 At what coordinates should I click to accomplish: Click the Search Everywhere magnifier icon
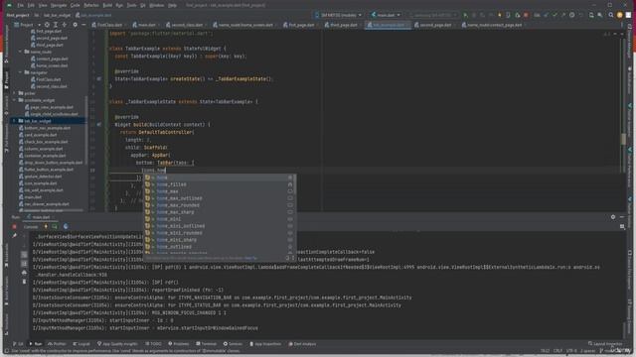611,15
